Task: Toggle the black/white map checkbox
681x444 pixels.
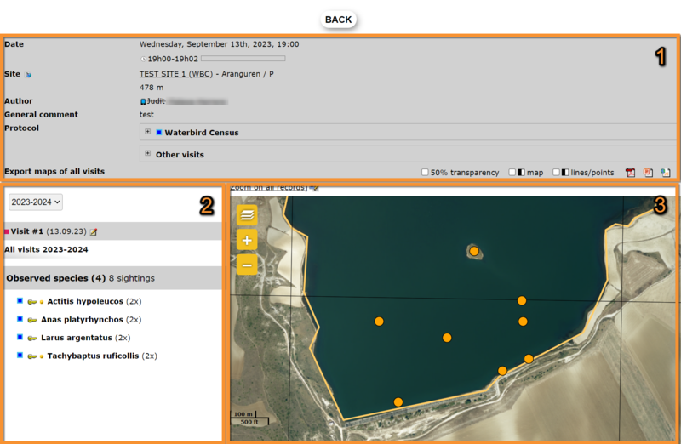Action: click(512, 173)
